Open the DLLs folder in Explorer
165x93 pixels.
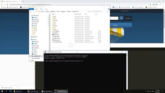[x=55, y=17]
